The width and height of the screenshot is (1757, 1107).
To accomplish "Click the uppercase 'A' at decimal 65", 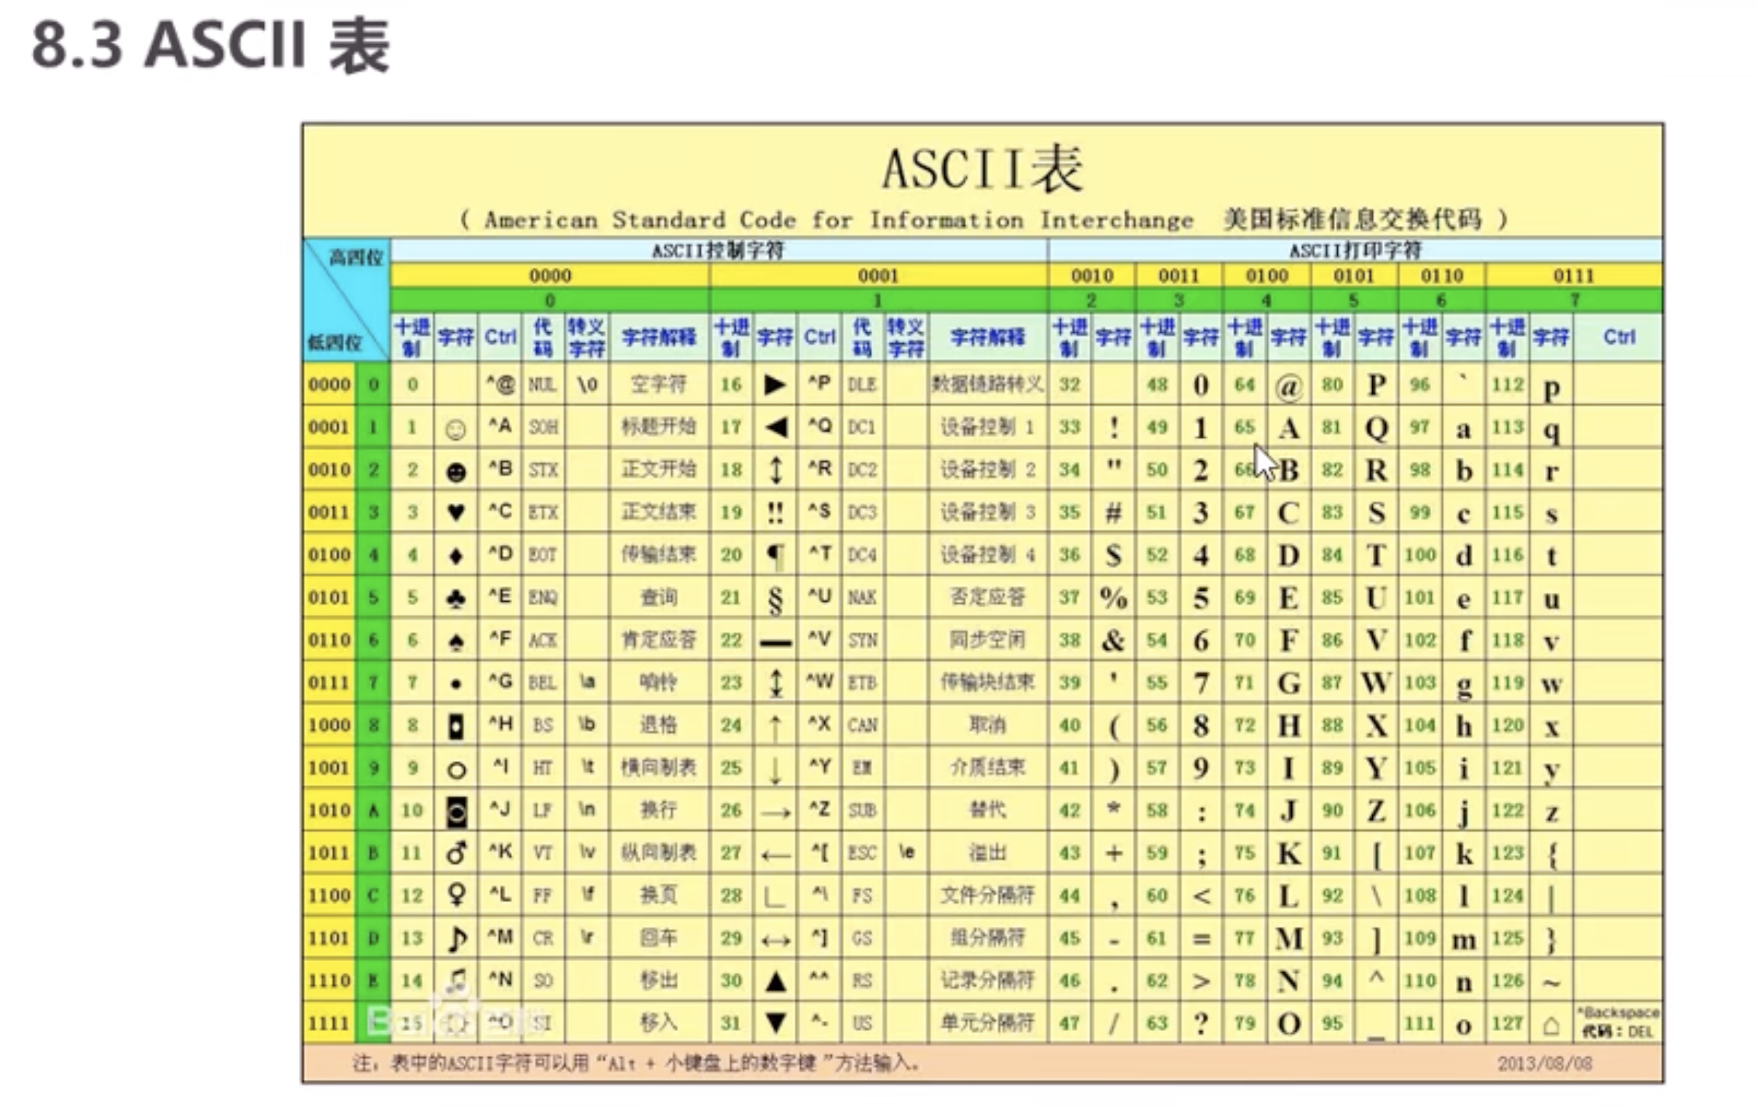I will [x=1289, y=428].
